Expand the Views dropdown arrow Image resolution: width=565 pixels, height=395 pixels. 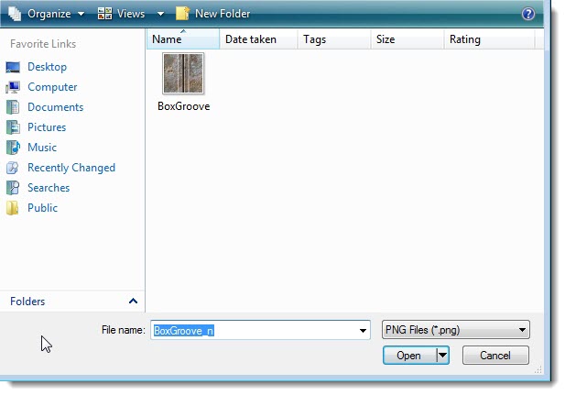pos(160,14)
